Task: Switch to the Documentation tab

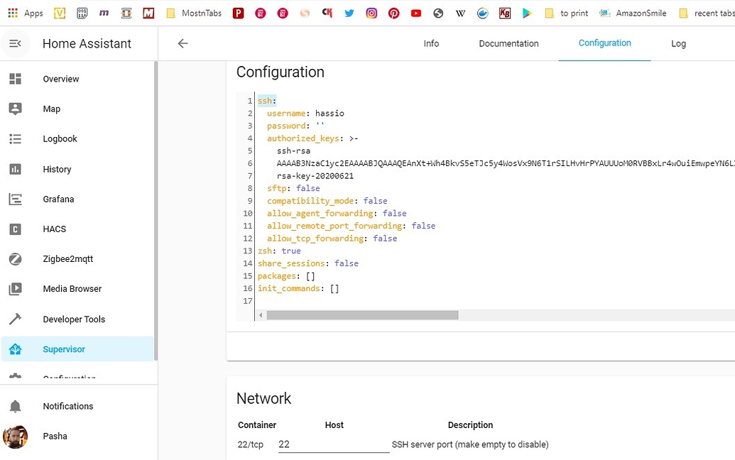Action: [508, 43]
